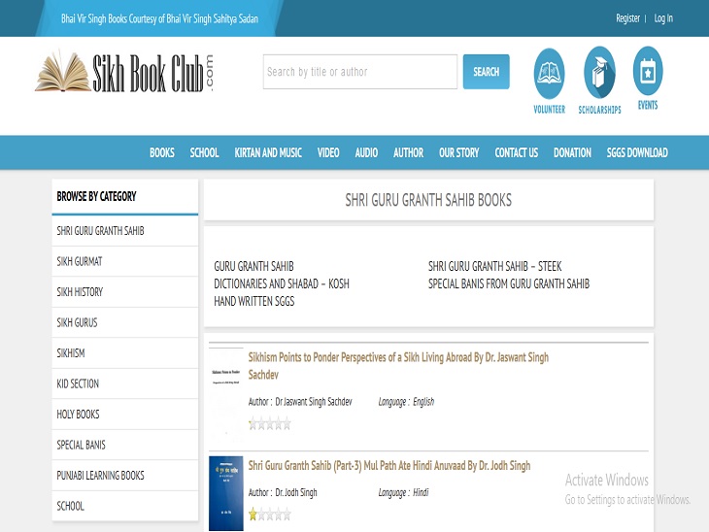Choose KID SECTION from the category list

point(78,383)
